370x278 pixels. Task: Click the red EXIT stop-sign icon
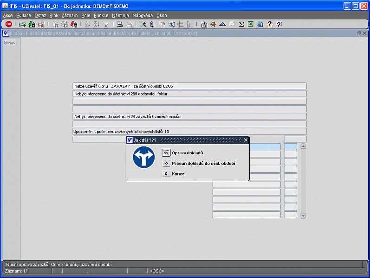click(x=9, y=24)
